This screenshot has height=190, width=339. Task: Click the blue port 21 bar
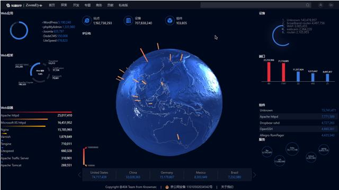[327, 78]
